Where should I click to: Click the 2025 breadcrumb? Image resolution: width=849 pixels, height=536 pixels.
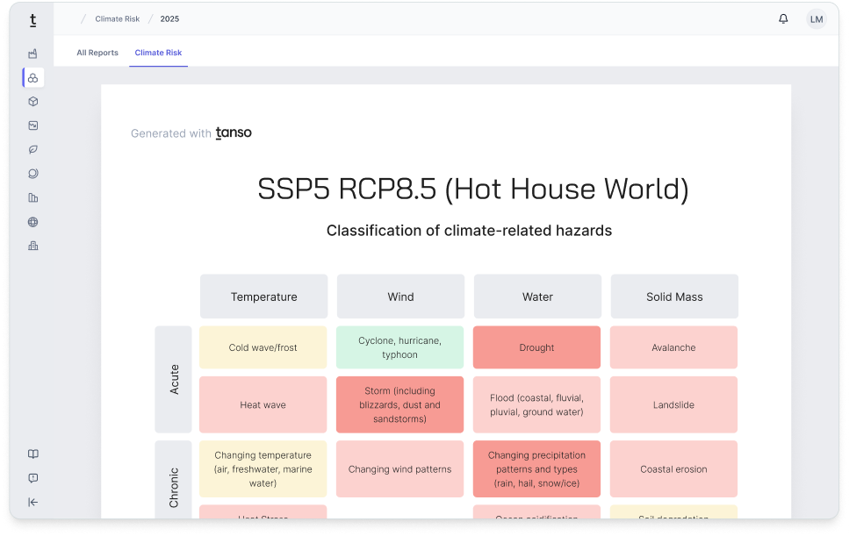[x=169, y=19]
